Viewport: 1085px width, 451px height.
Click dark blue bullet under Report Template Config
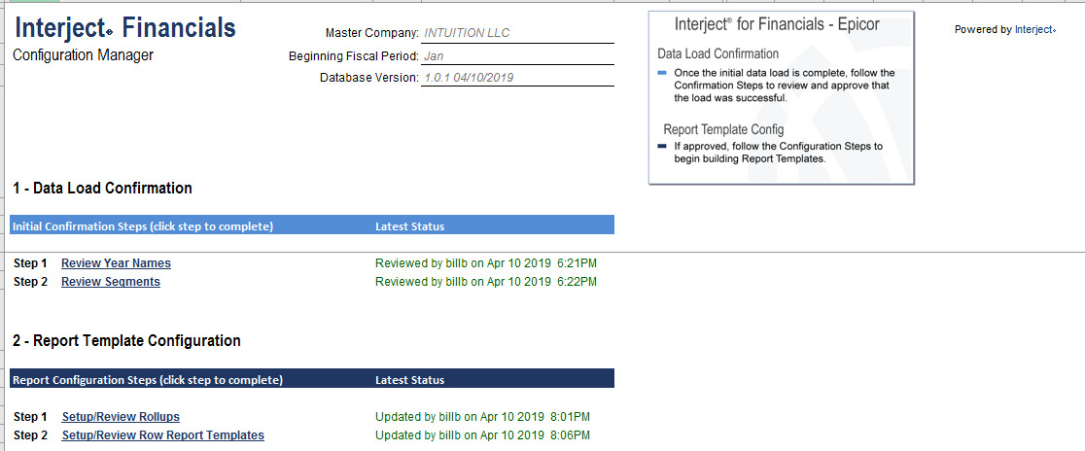pyautogui.click(x=662, y=147)
